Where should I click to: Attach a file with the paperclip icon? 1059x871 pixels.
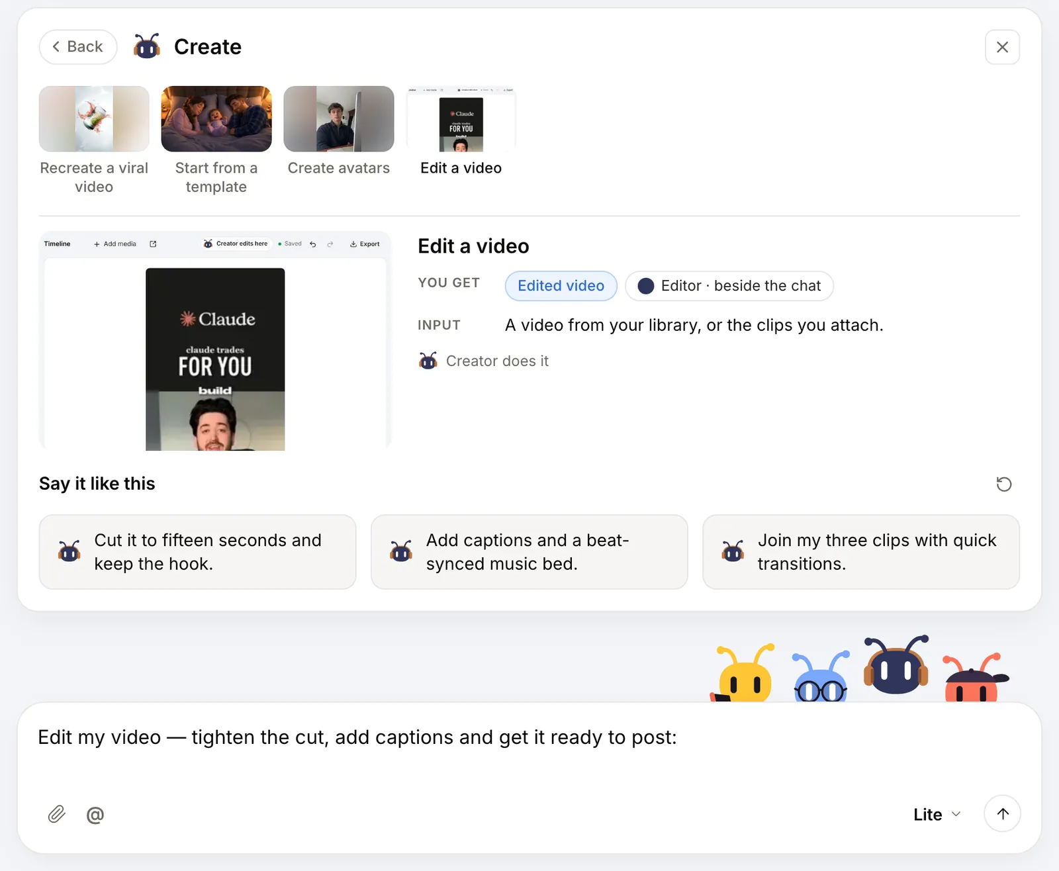click(57, 814)
